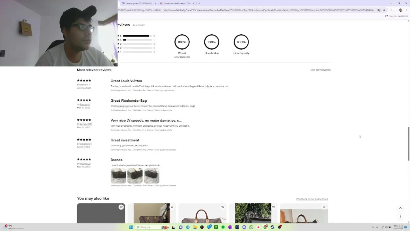Screen dimensions: 410x231
Task: Open the Great Weekender Bag reviewer's profile
Action: pos(85,105)
